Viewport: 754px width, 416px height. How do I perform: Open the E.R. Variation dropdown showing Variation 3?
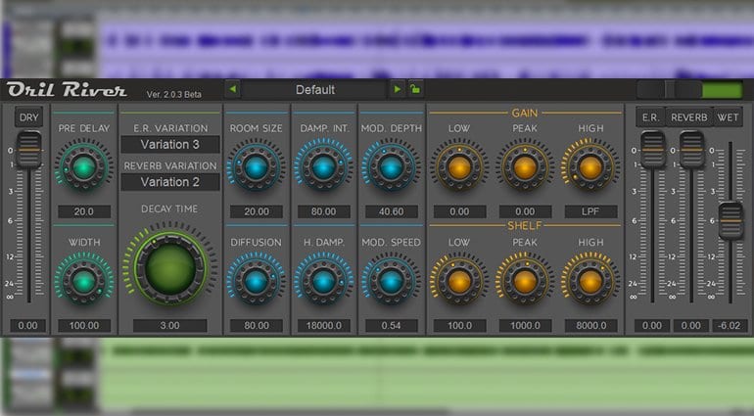[x=170, y=144]
